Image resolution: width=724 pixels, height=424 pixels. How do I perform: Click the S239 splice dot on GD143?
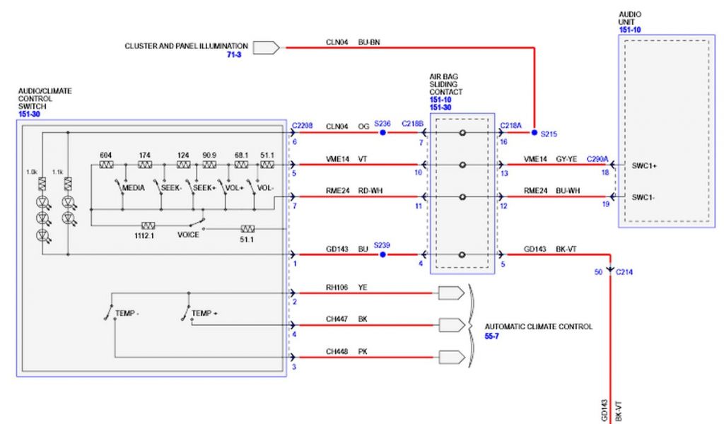click(x=383, y=254)
